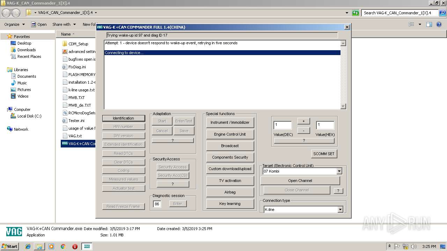Expand the address bar history dropdown
The width and height of the screenshot is (447, 251).
point(347,13)
